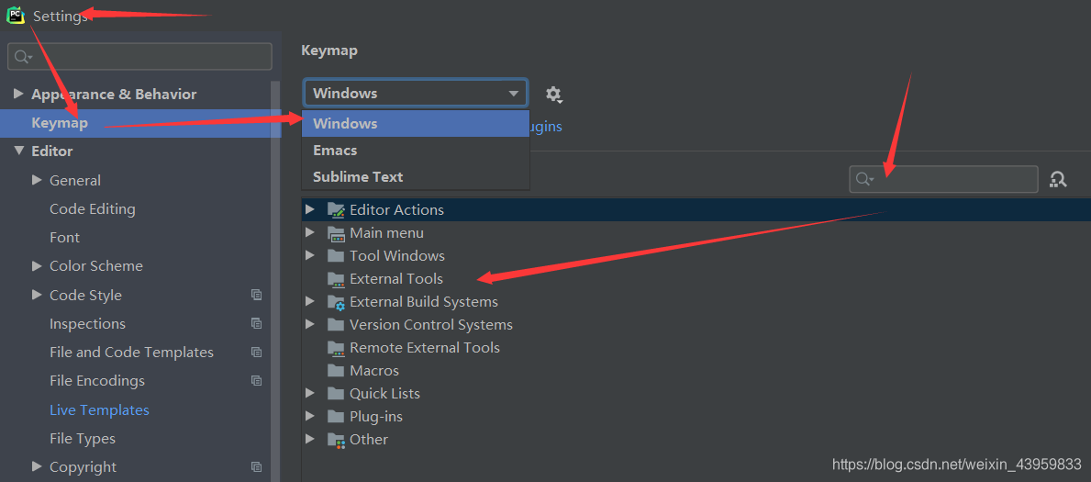The width and height of the screenshot is (1091, 482).
Task: Select the Editor Actions row label
Action: 396,209
